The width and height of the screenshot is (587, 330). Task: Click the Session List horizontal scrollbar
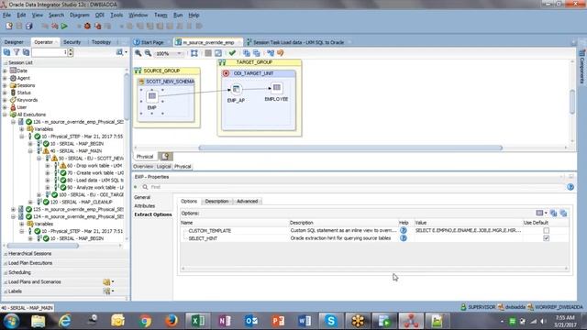[43, 246]
